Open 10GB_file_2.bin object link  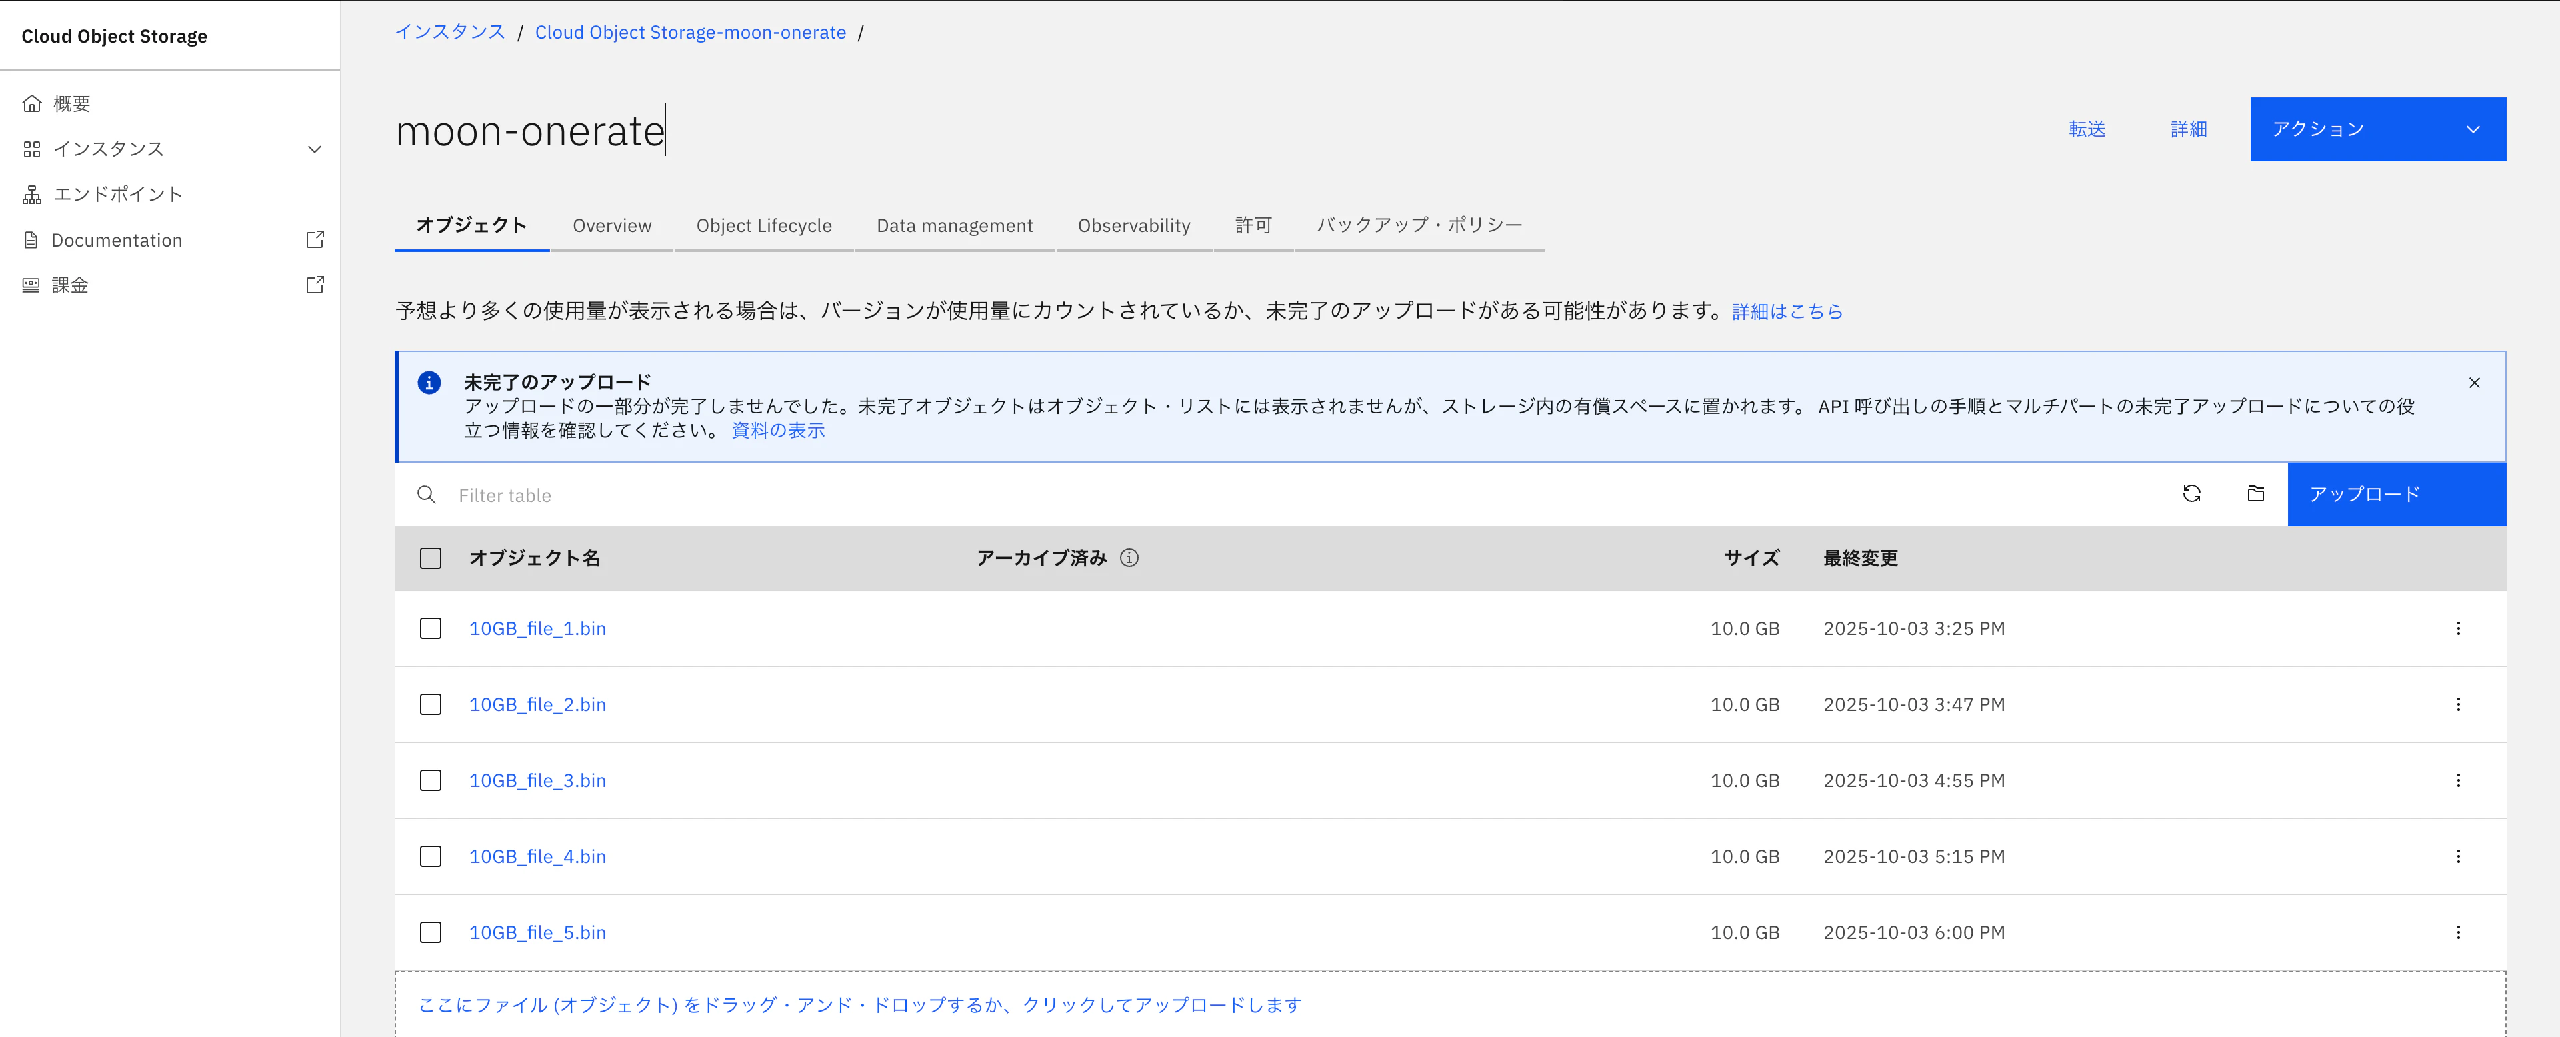pos(537,704)
